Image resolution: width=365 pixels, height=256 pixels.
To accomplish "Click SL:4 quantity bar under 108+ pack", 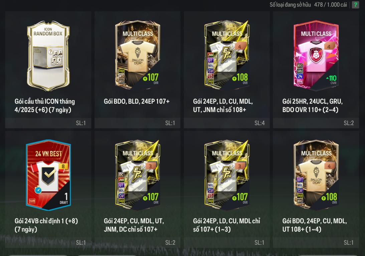I will coord(227,123).
